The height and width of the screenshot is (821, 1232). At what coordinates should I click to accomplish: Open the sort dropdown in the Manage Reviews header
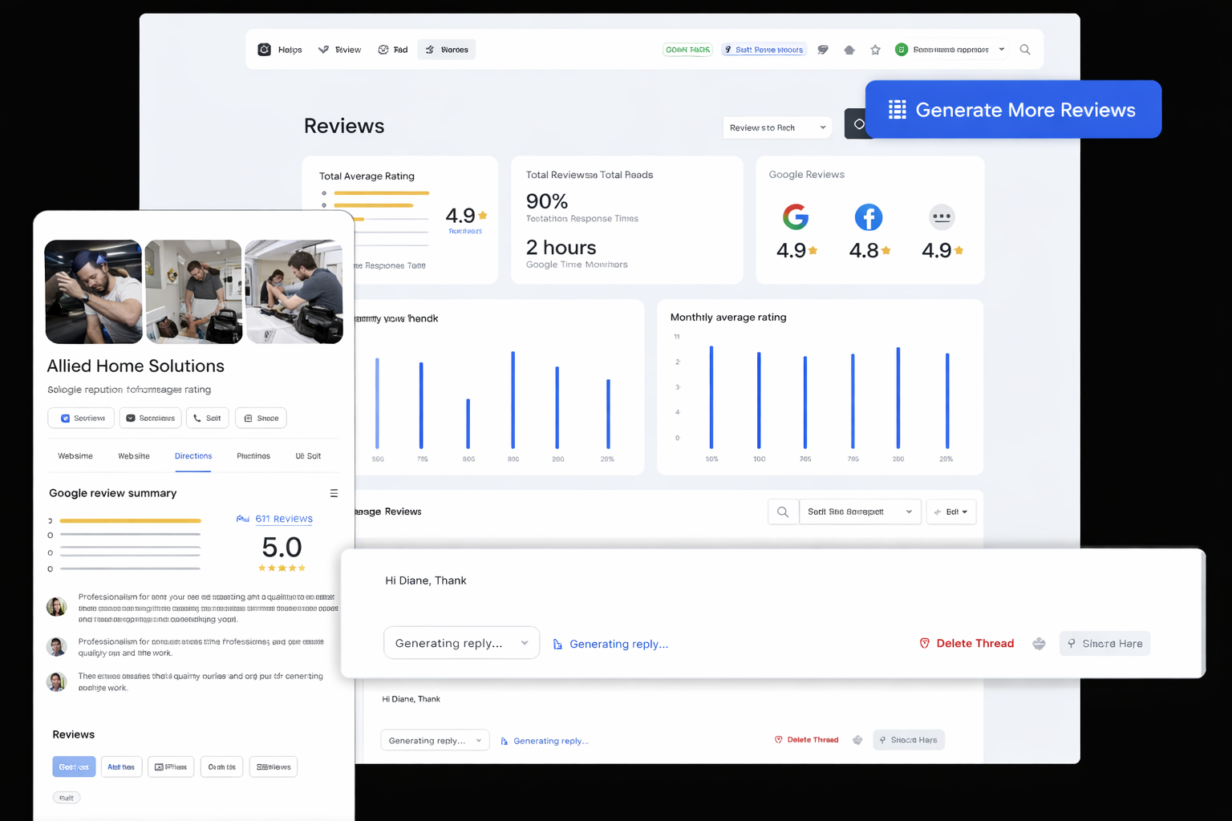click(860, 512)
